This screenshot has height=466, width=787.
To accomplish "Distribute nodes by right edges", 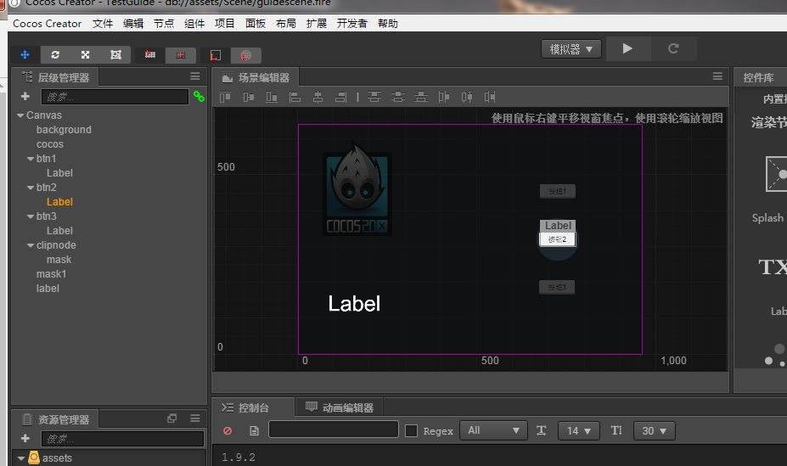I will (x=490, y=97).
